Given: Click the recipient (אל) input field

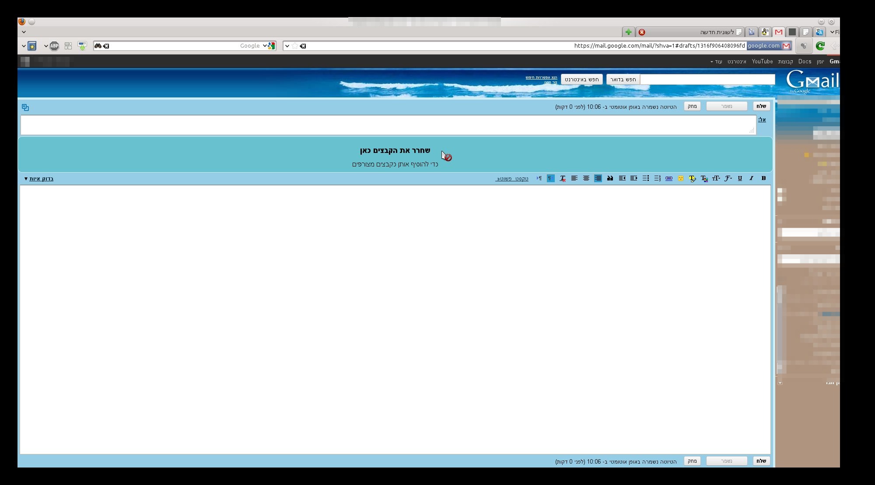Looking at the screenshot, I should point(388,125).
